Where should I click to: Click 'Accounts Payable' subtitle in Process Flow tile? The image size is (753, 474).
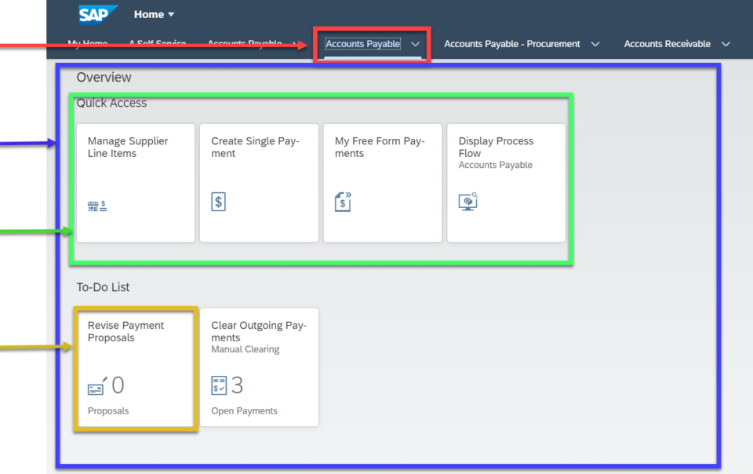coord(495,166)
